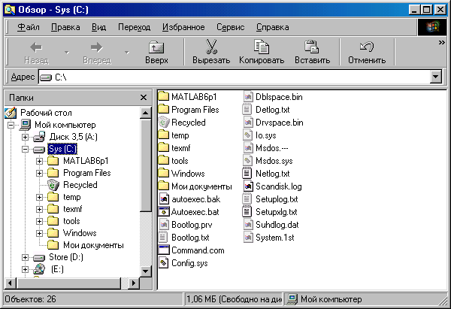Click the (E:) CD drive icon
This screenshot has height=309, width=451.
[39, 269]
